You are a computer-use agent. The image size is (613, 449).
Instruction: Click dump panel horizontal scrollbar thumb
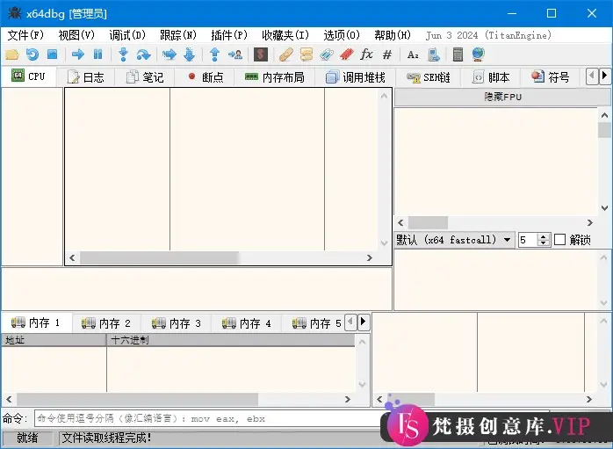pos(137,399)
